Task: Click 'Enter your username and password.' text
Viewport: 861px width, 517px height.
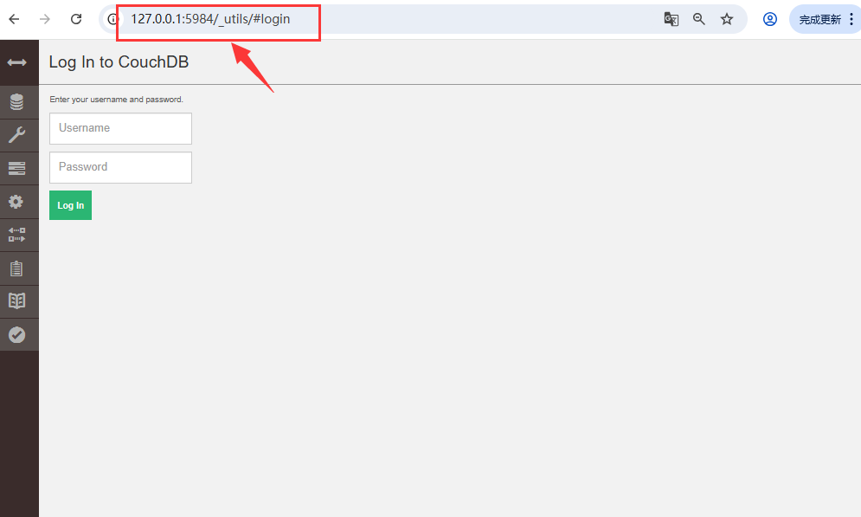Action: pos(117,100)
